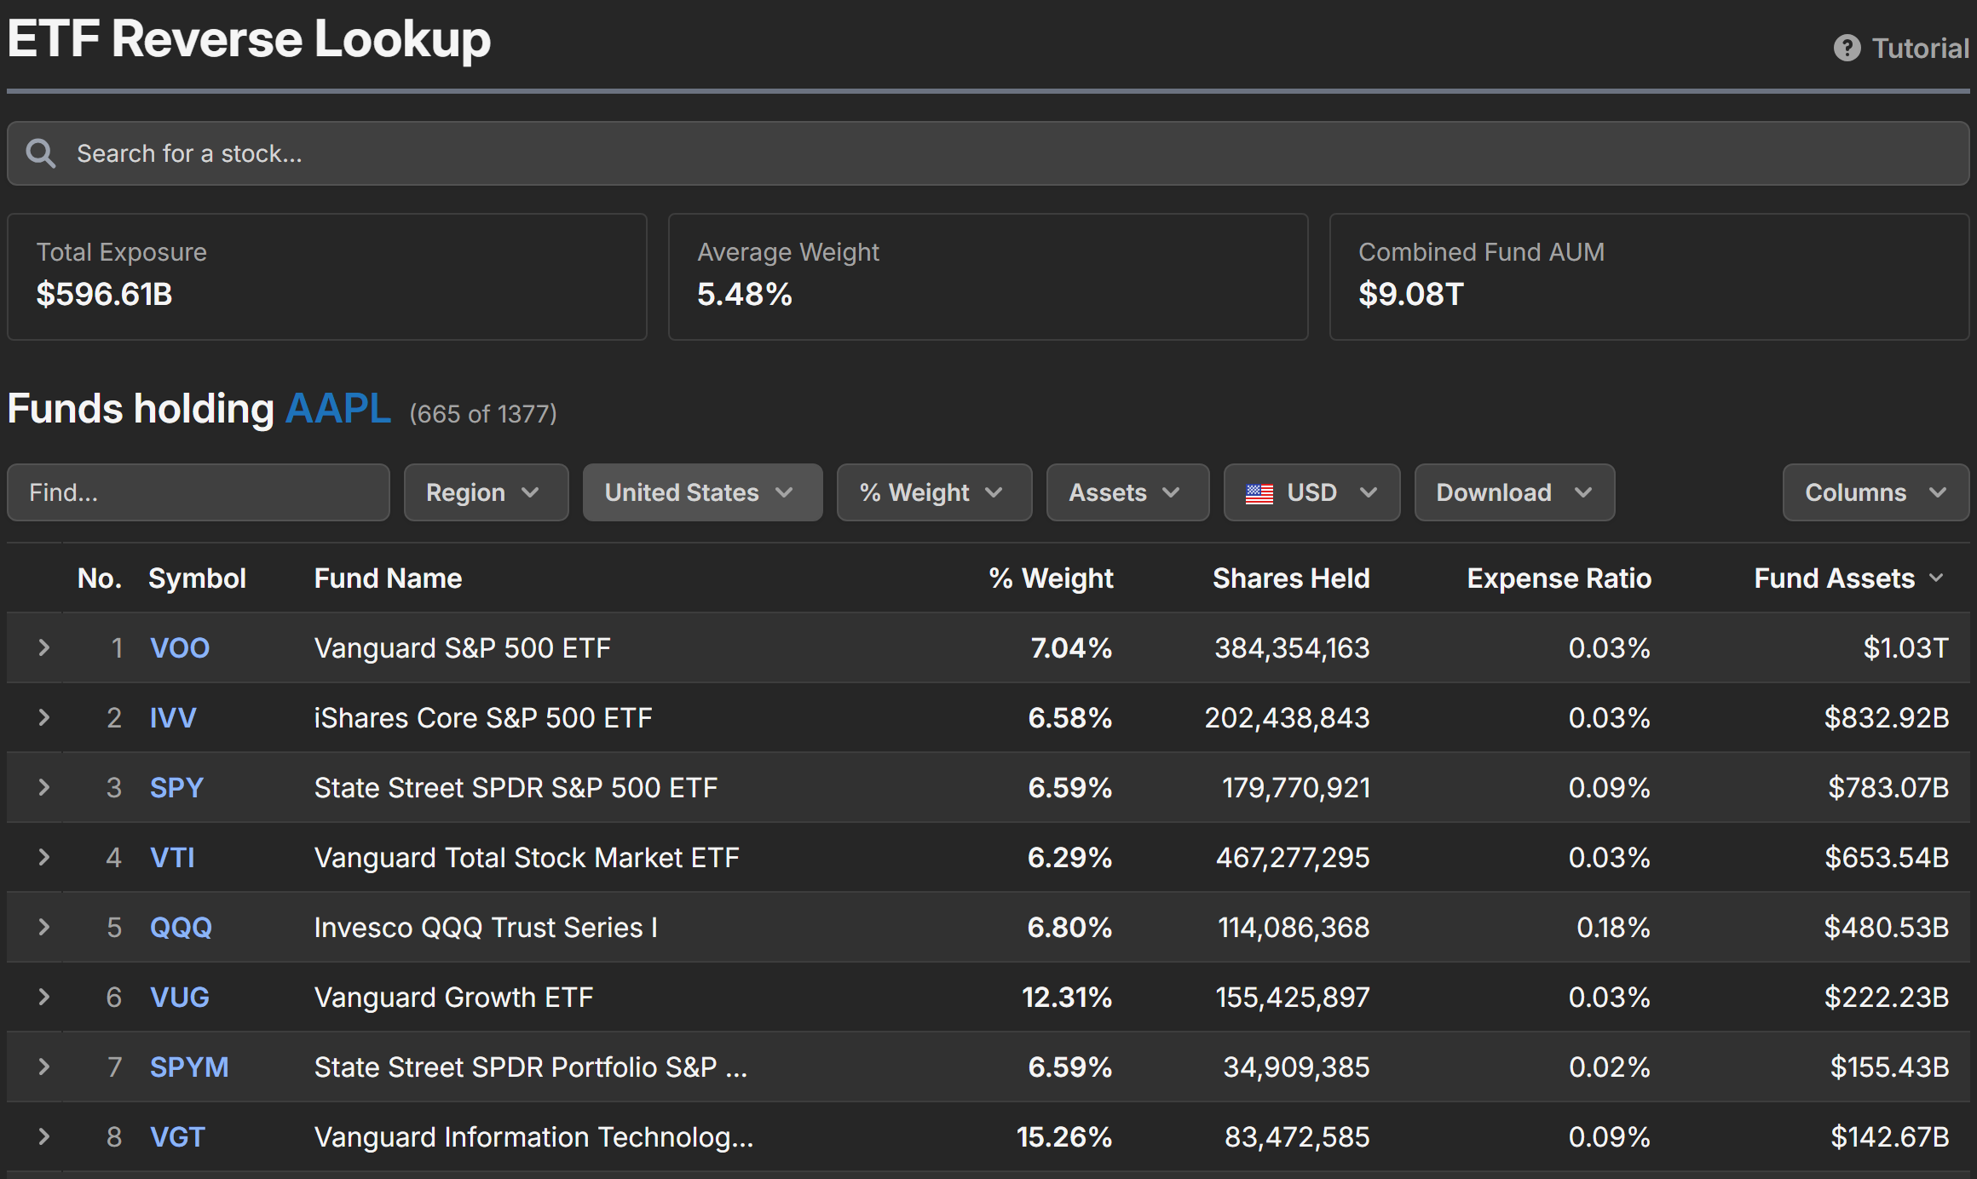
Task: Open the QQQ symbol link
Action: tap(181, 928)
